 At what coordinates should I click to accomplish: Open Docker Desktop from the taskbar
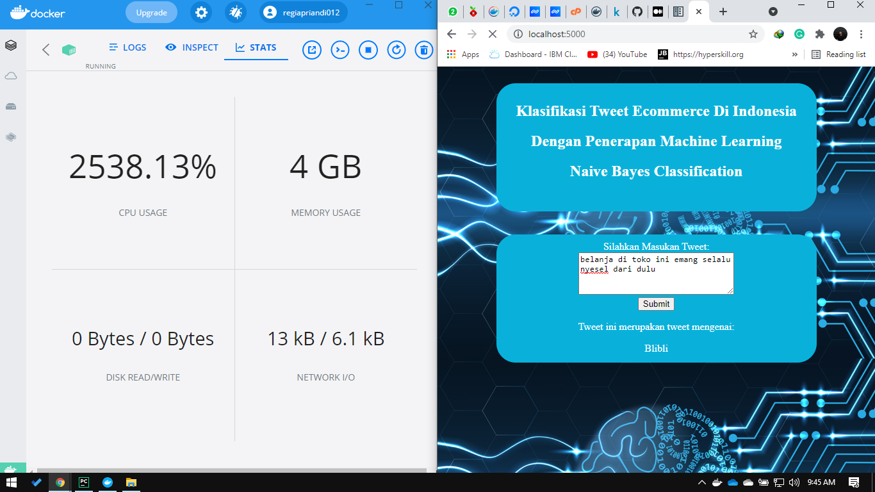[107, 482]
